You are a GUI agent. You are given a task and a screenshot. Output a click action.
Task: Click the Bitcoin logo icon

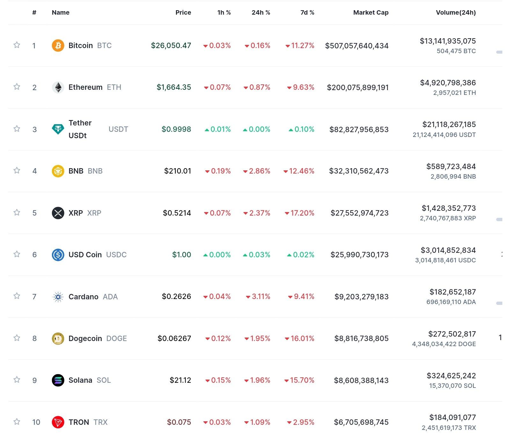pos(58,46)
